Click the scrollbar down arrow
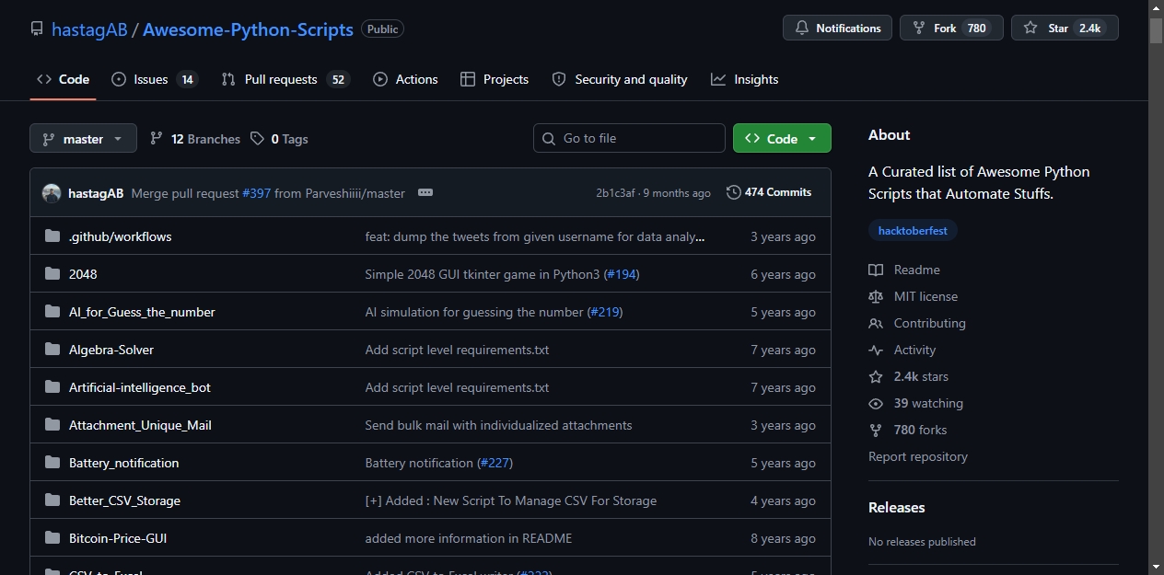The image size is (1164, 575). (1156, 567)
